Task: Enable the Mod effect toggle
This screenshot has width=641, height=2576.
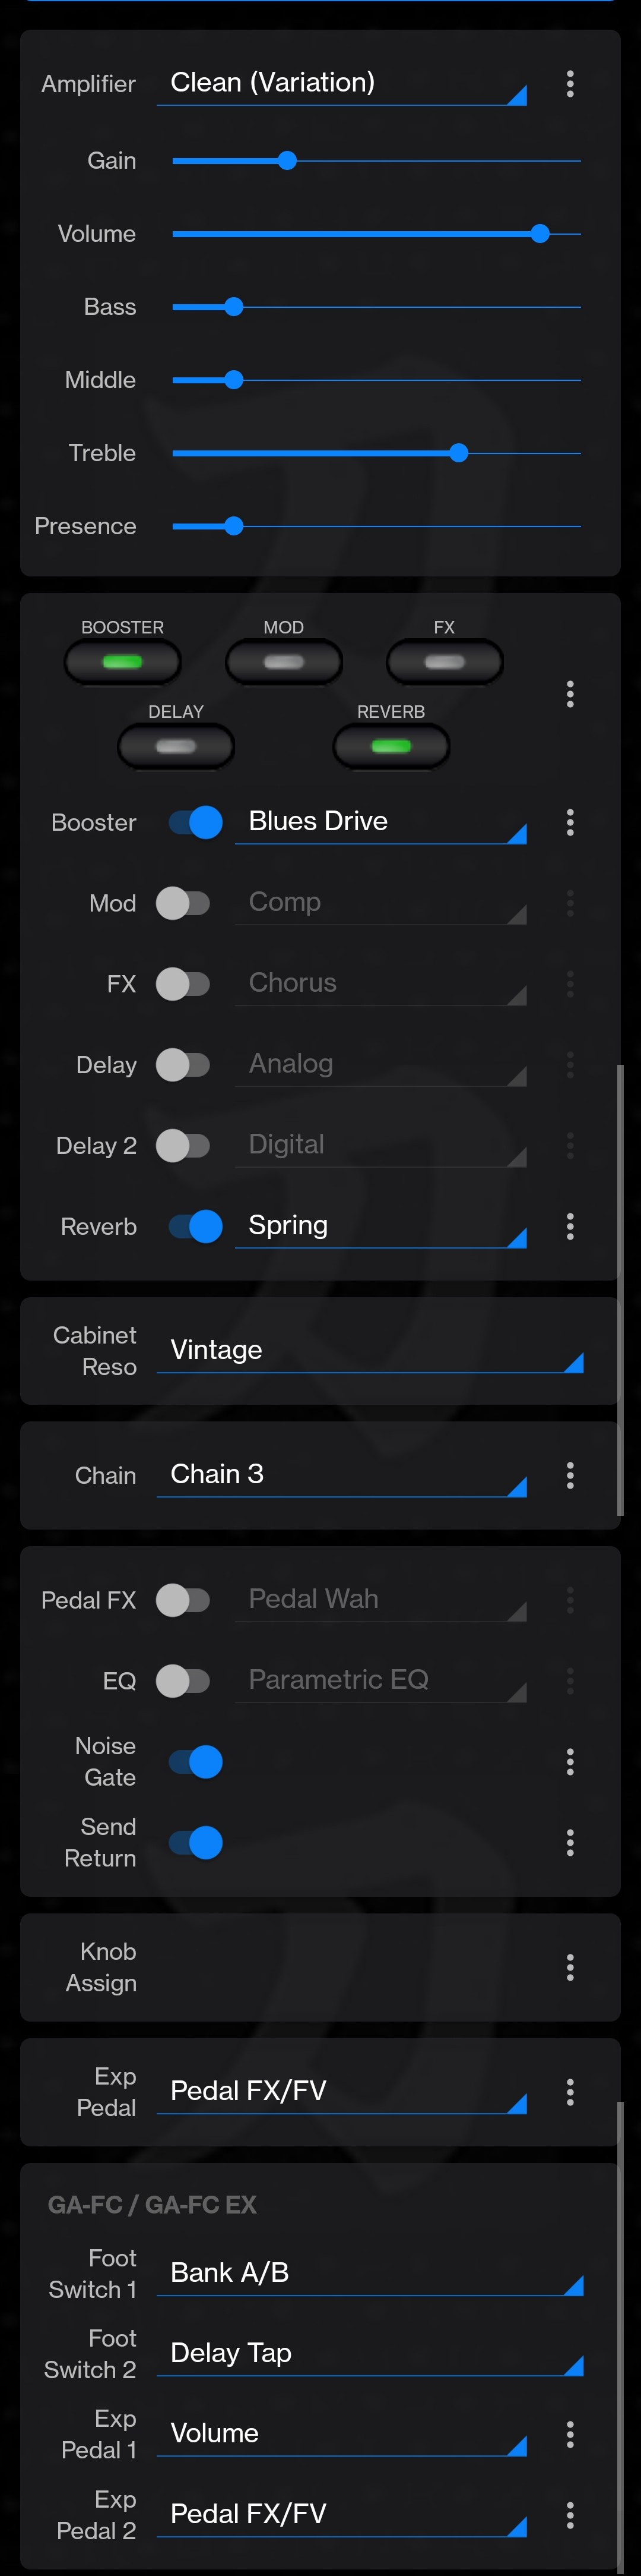Action: click(184, 903)
